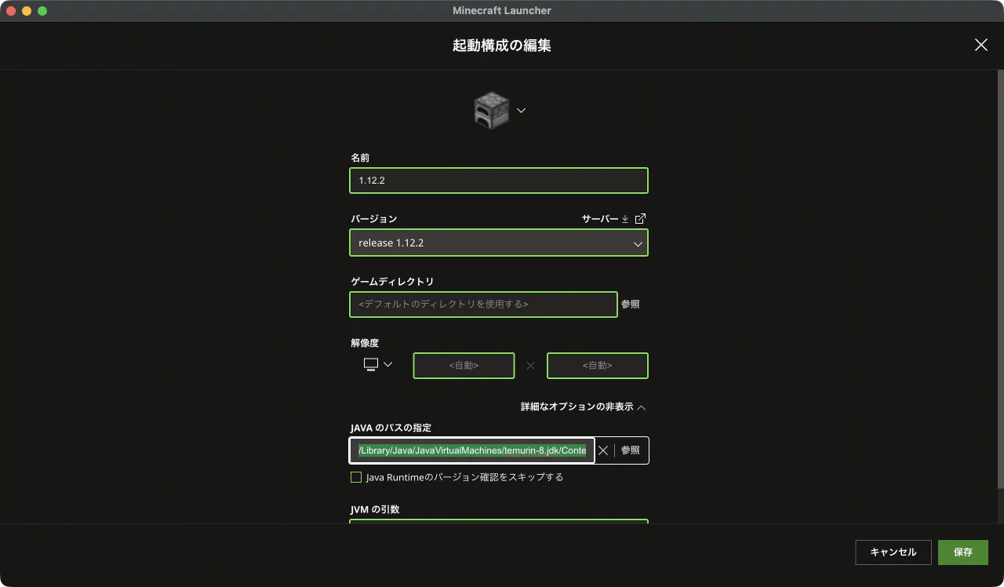Open the release 1.12.2 version dropdown

click(498, 243)
